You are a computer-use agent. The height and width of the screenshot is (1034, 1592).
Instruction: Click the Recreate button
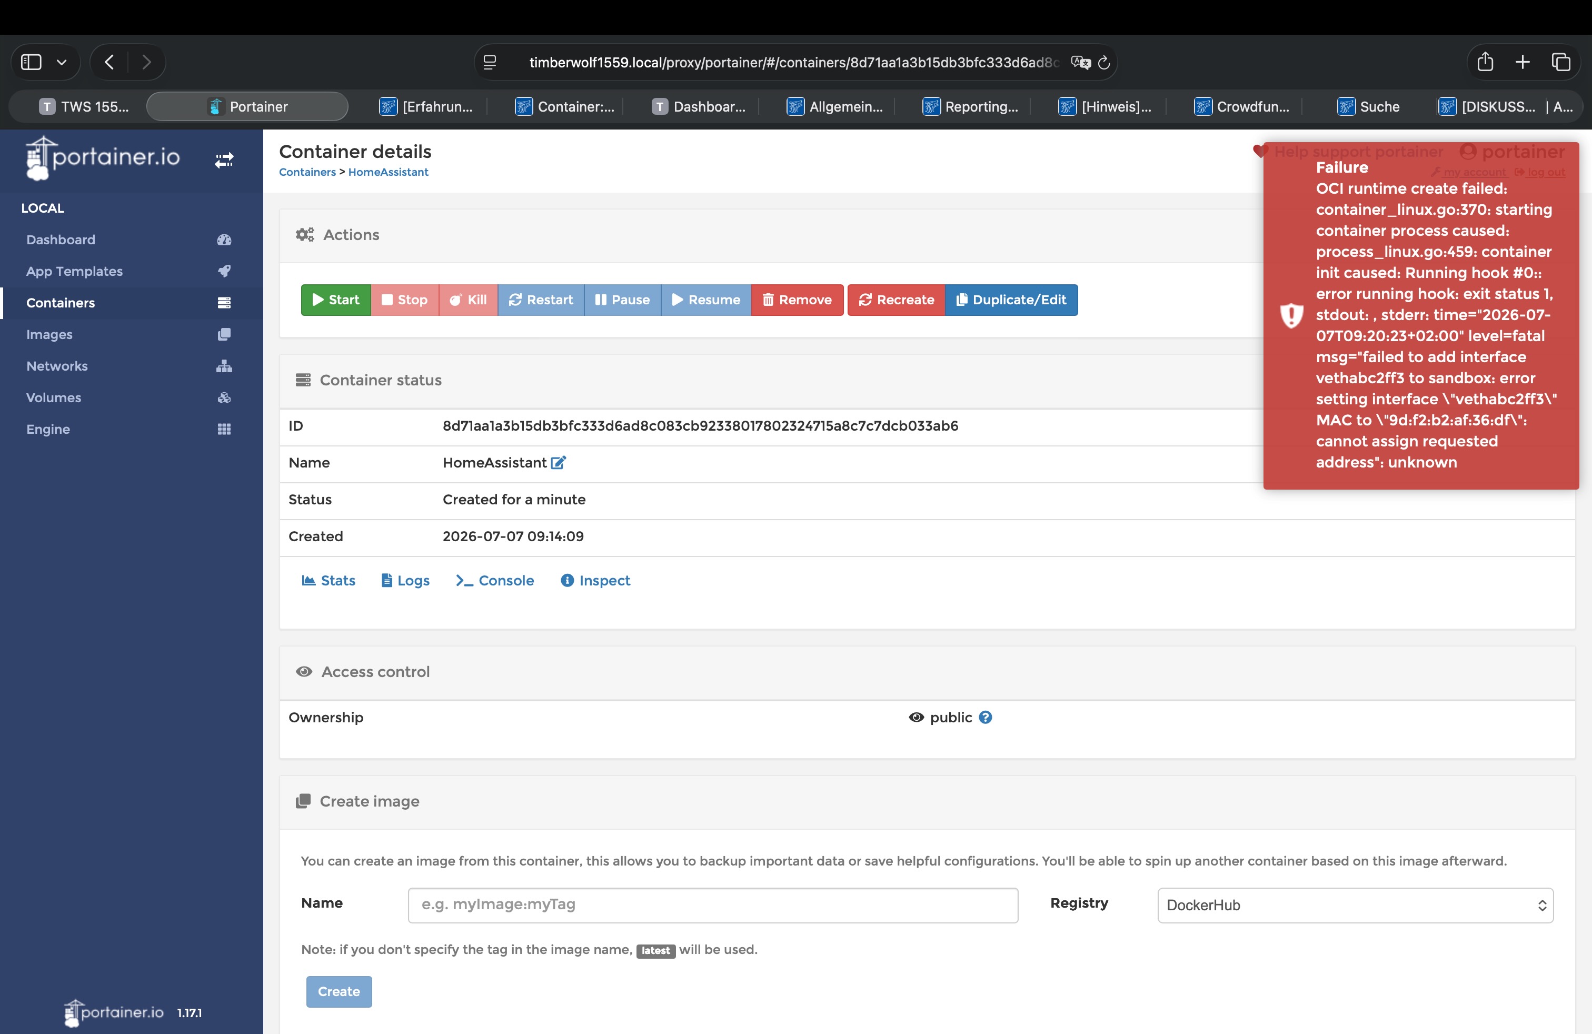[897, 300]
